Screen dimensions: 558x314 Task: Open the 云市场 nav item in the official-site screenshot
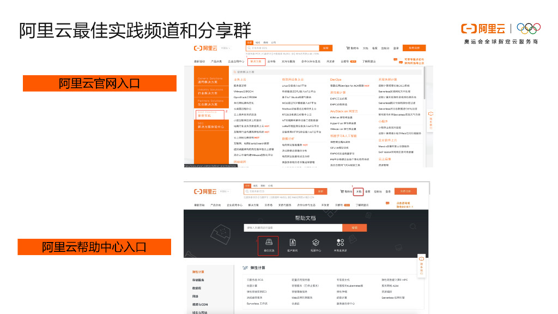(271, 62)
